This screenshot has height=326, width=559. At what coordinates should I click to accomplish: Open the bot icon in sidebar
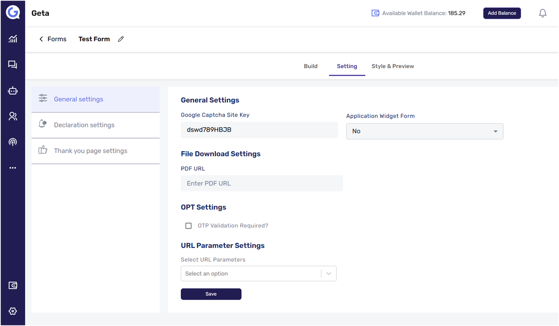tap(12, 91)
